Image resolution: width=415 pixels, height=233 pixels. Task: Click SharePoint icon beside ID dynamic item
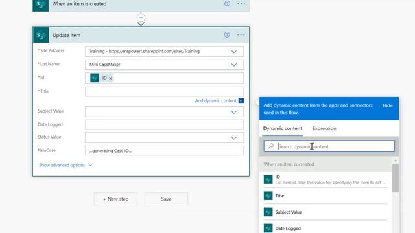[x=268, y=179]
